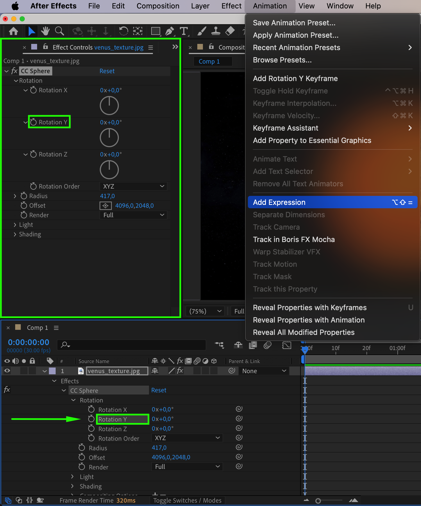Select the Hand tool
The height and width of the screenshot is (506, 421).
point(45,31)
